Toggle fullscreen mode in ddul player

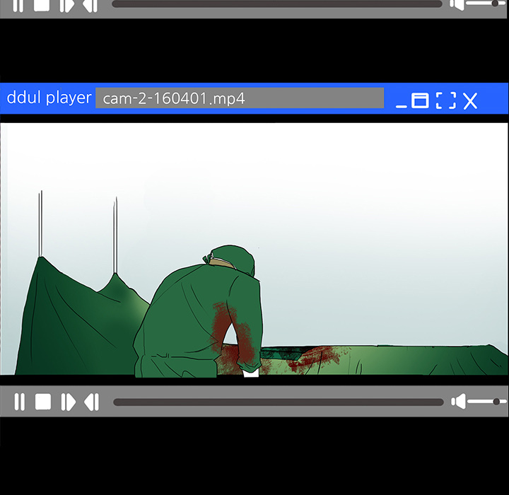tap(445, 100)
